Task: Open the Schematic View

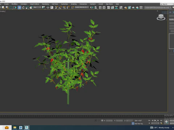Action: click(x=116, y=8)
